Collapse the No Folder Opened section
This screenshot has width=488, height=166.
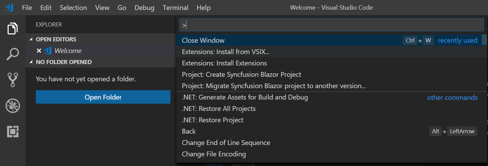(x=31, y=62)
